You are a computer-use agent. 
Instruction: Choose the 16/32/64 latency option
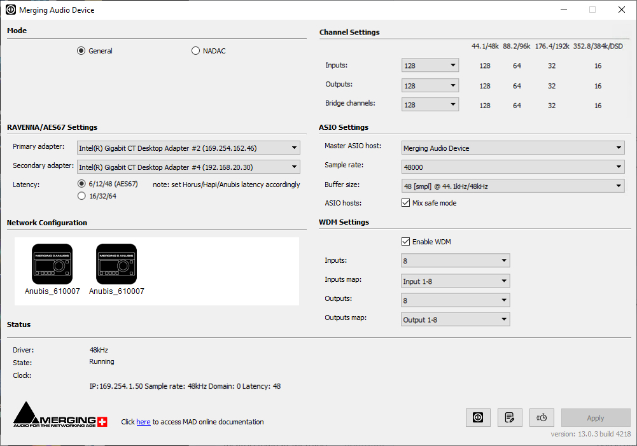[81, 196]
